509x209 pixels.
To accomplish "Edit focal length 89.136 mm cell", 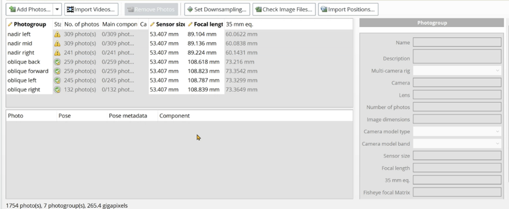I will pos(205,43).
